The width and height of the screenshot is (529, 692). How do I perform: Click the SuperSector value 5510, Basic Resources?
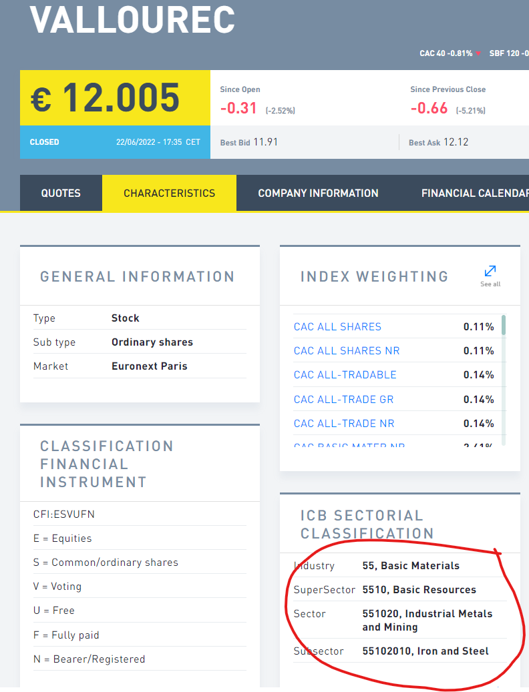[x=419, y=590]
